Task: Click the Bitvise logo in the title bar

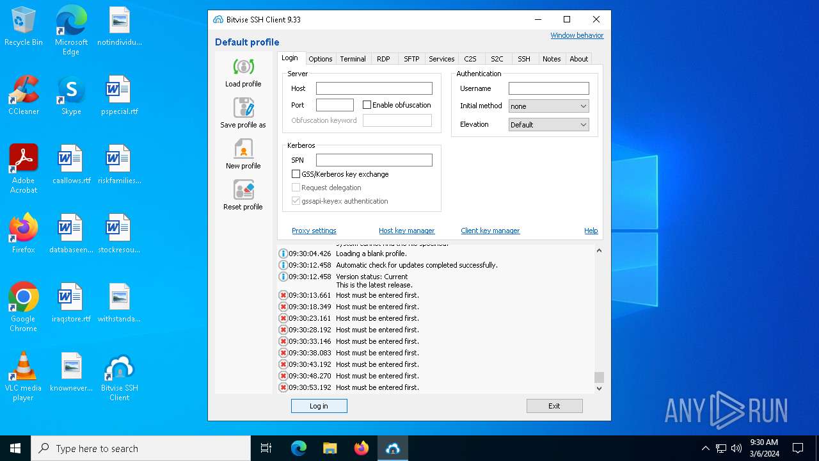Action: (218, 20)
